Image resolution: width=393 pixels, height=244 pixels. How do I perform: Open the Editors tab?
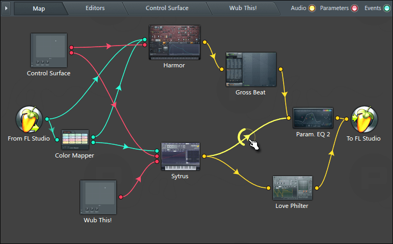(x=95, y=8)
